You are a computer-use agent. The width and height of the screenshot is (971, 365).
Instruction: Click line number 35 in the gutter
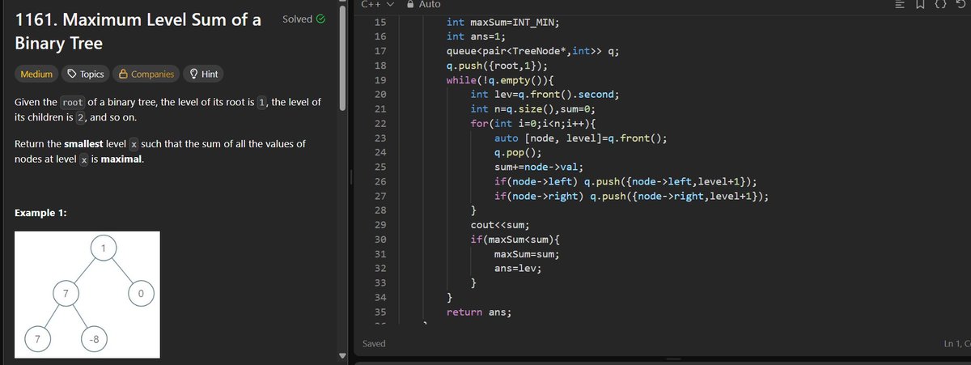tap(381, 312)
